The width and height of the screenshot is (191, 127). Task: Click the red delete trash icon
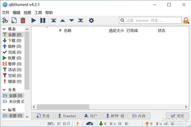pyautogui.click(x=23, y=20)
